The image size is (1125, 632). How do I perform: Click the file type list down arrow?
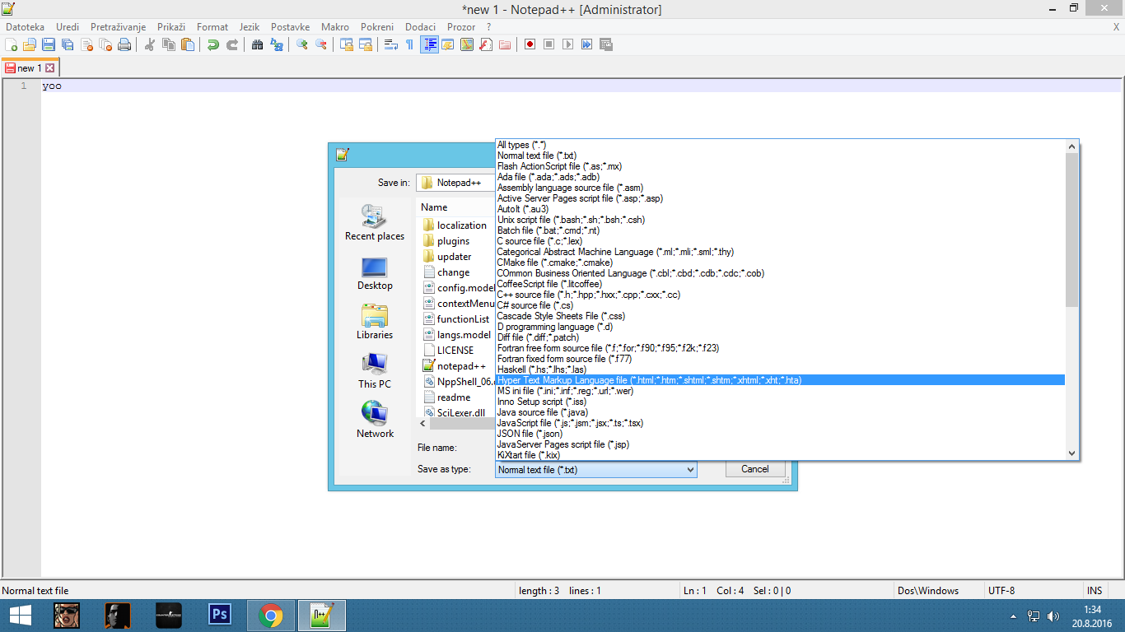point(1071,453)
